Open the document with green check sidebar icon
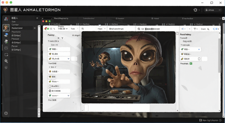 [x=6, y=42]
